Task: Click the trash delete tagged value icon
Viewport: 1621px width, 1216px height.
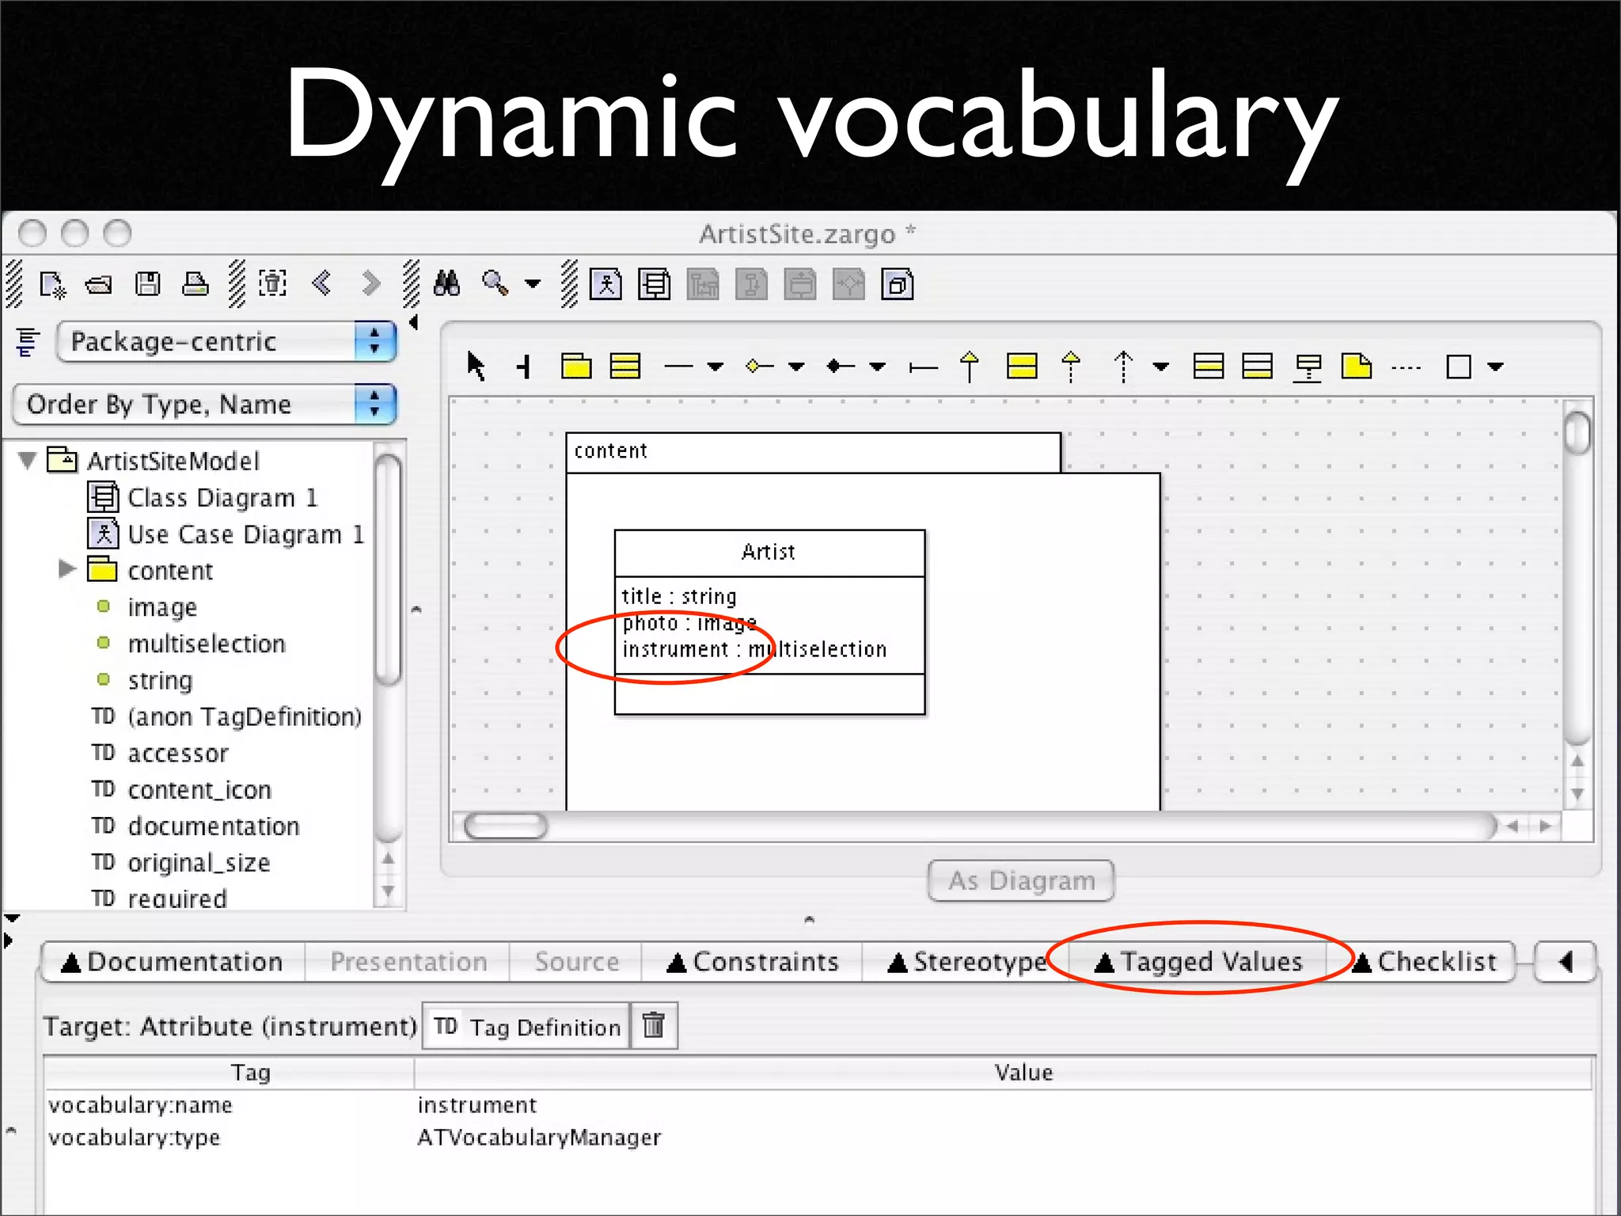Action: pos(654,1026)
